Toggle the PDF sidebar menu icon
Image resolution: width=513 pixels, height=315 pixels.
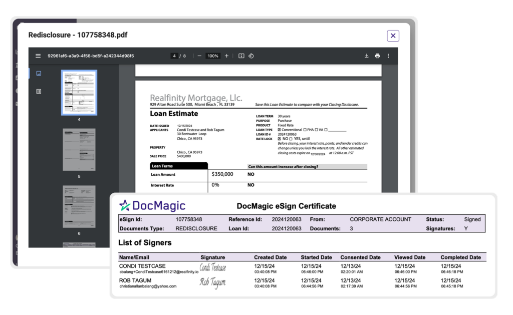[x=38, y=56]
